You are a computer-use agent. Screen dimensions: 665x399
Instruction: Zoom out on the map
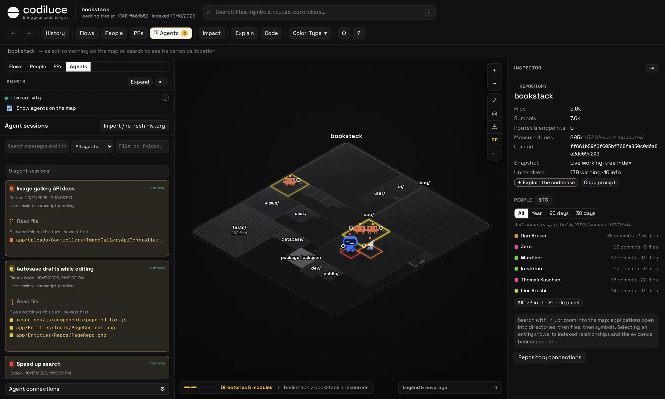[x=494, y=83]
